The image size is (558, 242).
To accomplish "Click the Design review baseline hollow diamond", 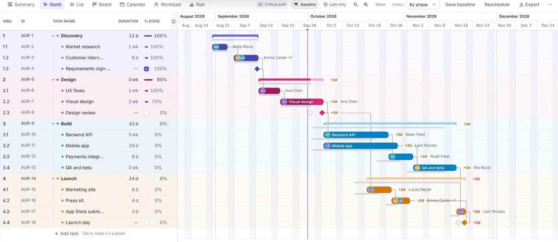I will click(x=310, y=113).
